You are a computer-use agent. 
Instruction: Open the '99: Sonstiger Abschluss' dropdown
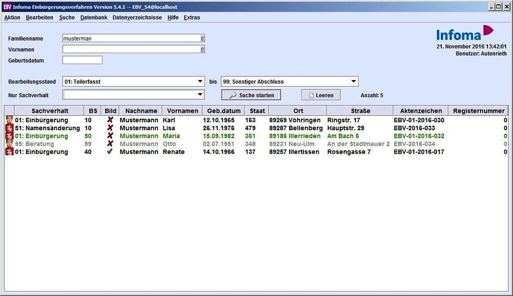(x=353, y=82)
